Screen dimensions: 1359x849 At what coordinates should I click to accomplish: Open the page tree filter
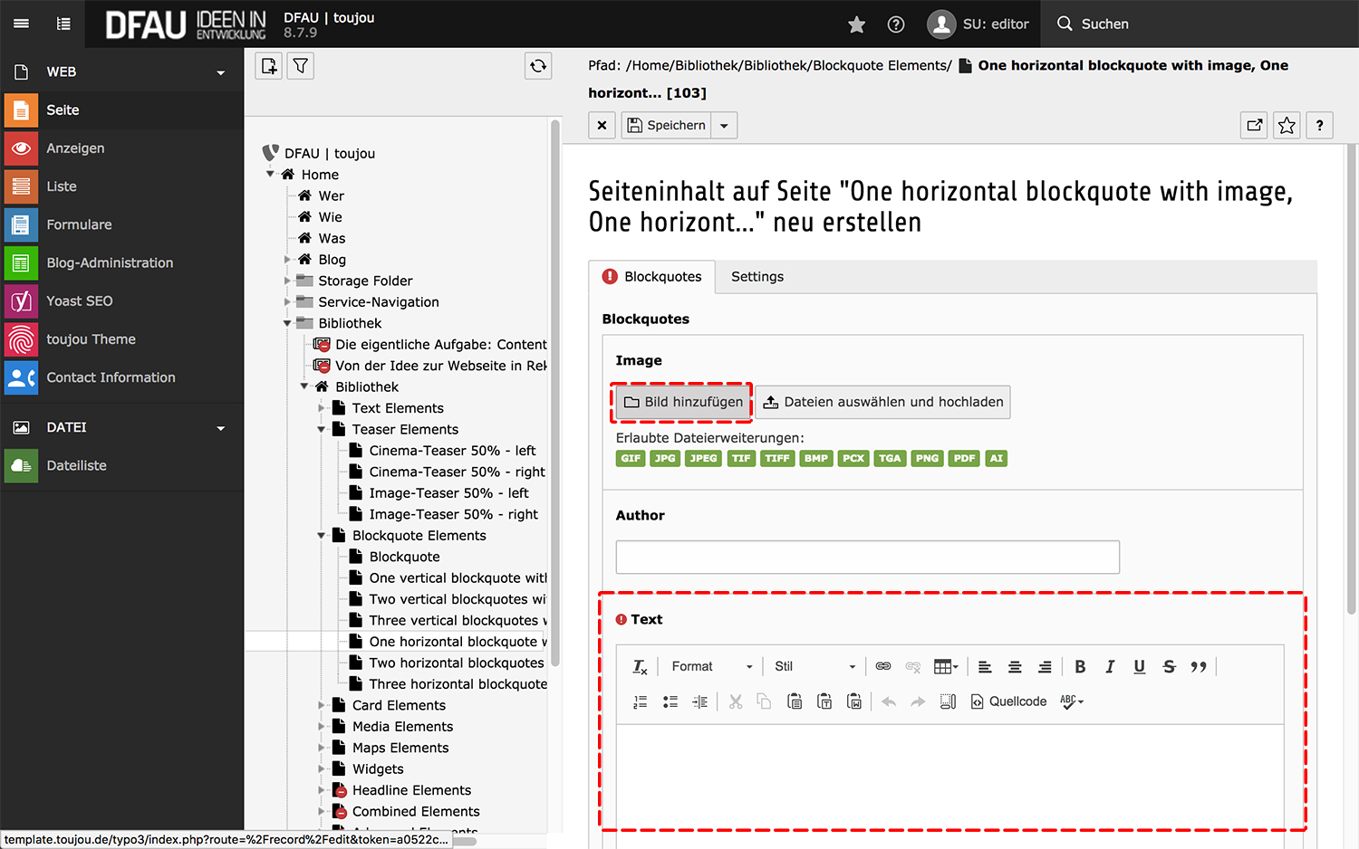(x=301, y=66)
